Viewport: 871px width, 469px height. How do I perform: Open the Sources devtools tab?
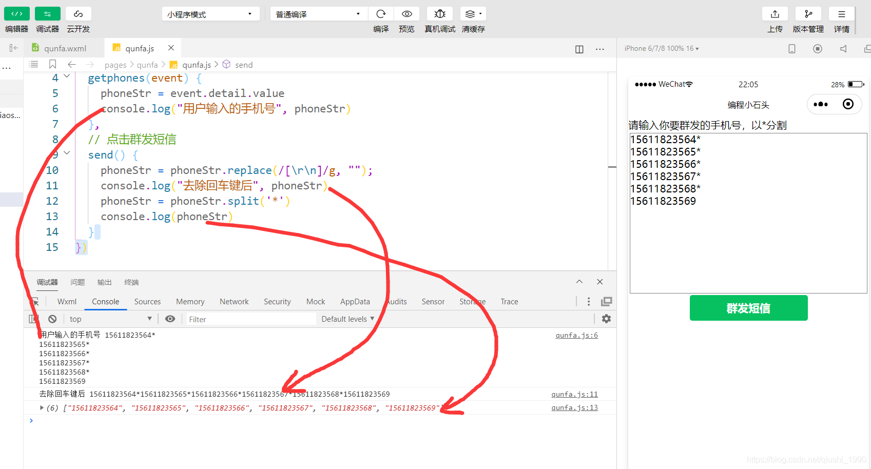point(147,302)
